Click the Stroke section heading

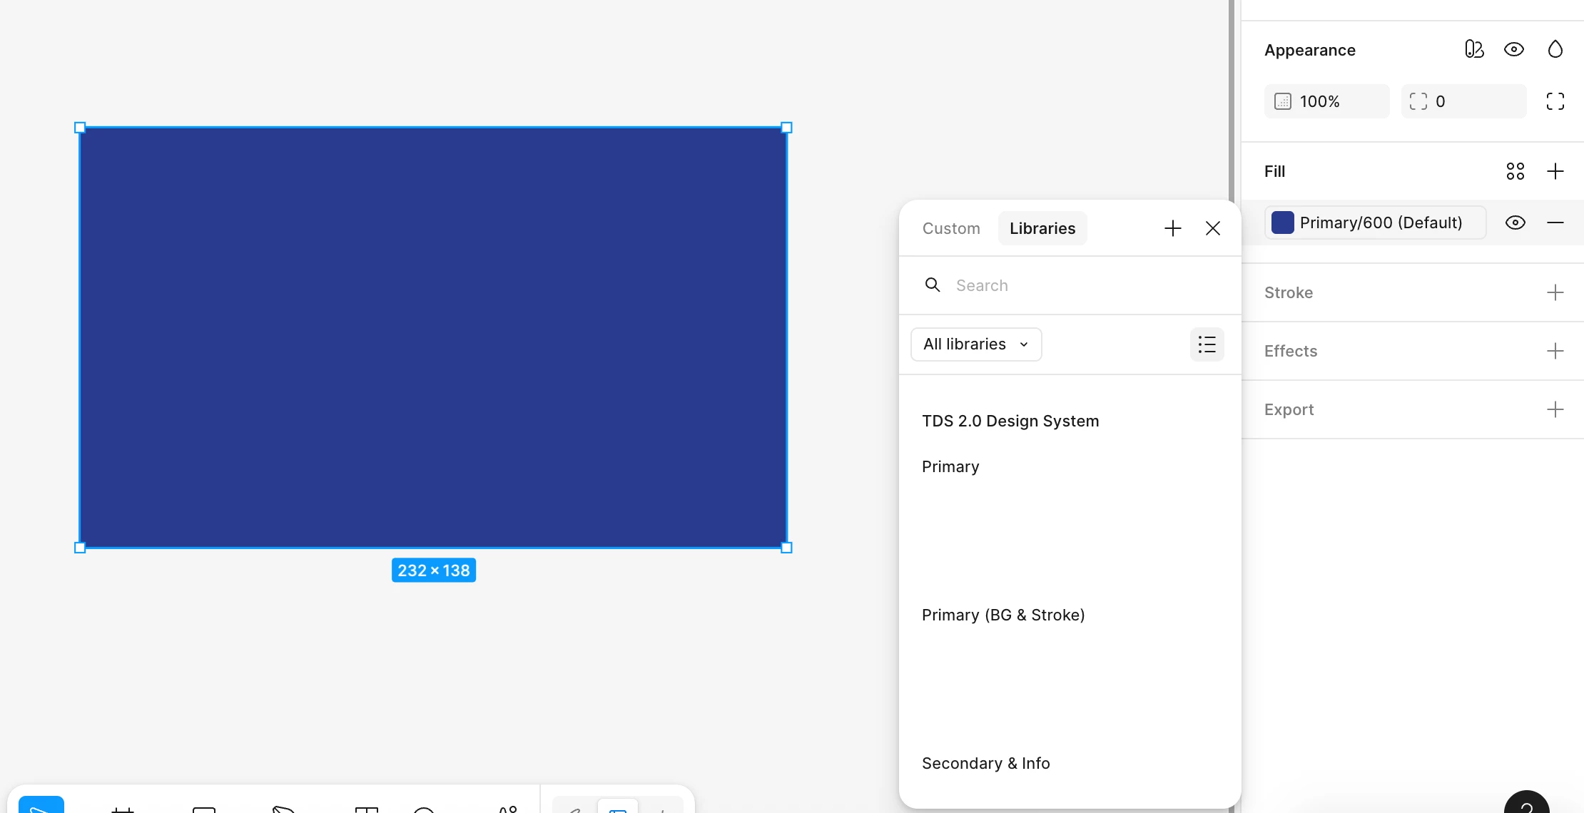[1289, 292]
